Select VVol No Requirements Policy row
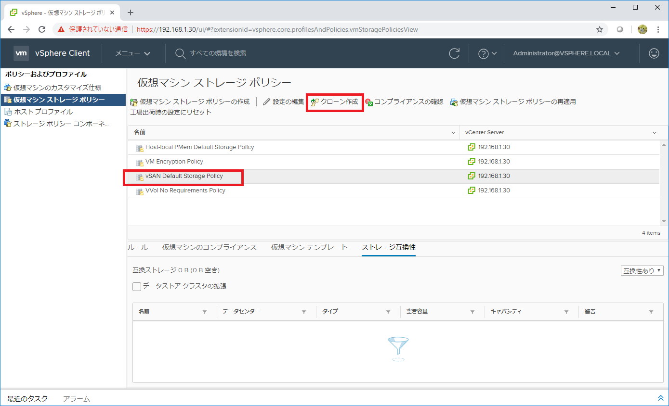The image size is (669, 406). click(394, 190)
